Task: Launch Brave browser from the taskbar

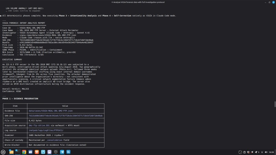Action: point(37,152)
